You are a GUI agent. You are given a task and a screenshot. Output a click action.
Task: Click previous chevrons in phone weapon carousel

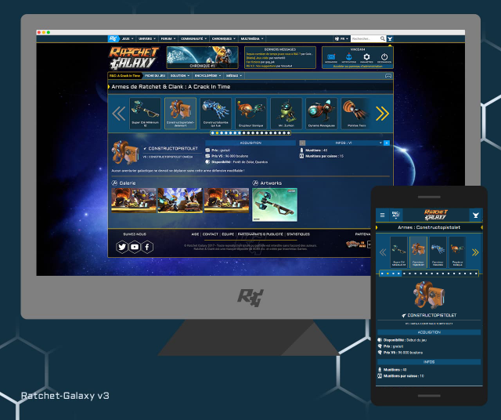pos(383,252)
